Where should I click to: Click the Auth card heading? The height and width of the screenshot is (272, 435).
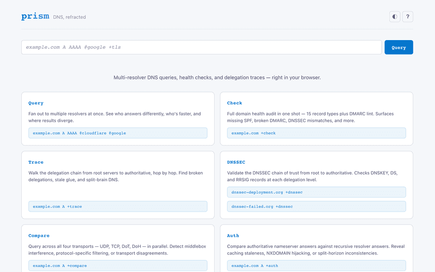[233, 236]
